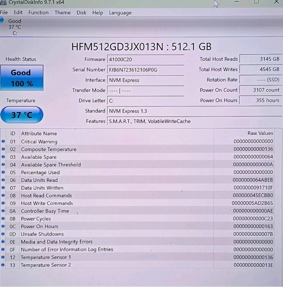Screen dimensions: 283x287
Task: Click the status dot of Temperature Sensor 1 row
Action: pos(3,257)
